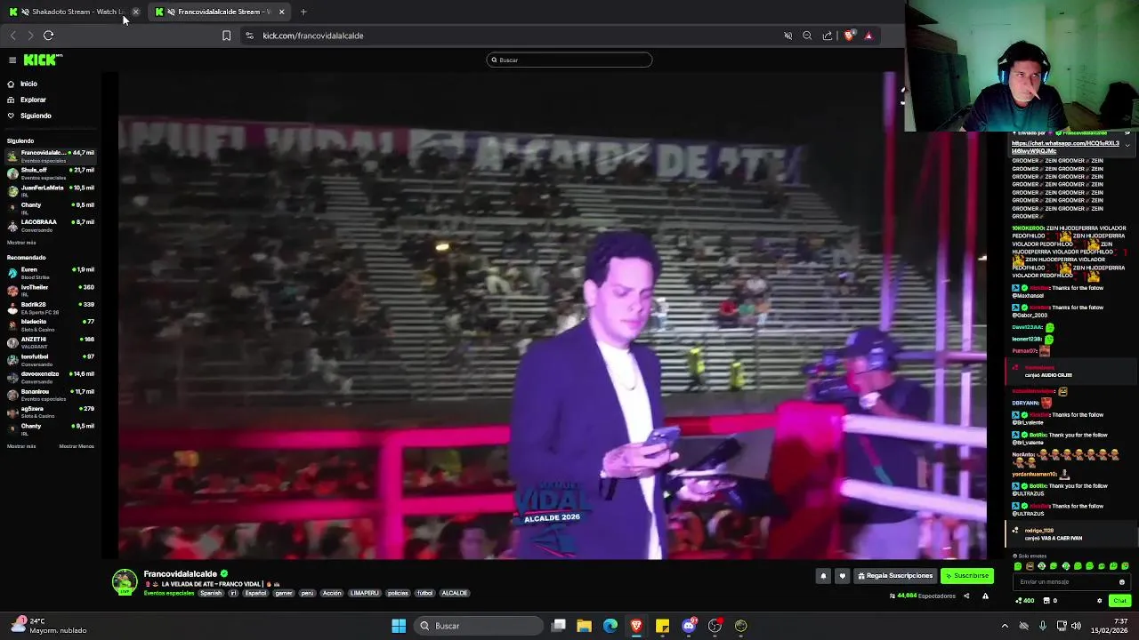Screen dimensions: 1139x640
Task: Click Regala Suscripciones button
Action: pyautogui.click(x=895, y=576)
